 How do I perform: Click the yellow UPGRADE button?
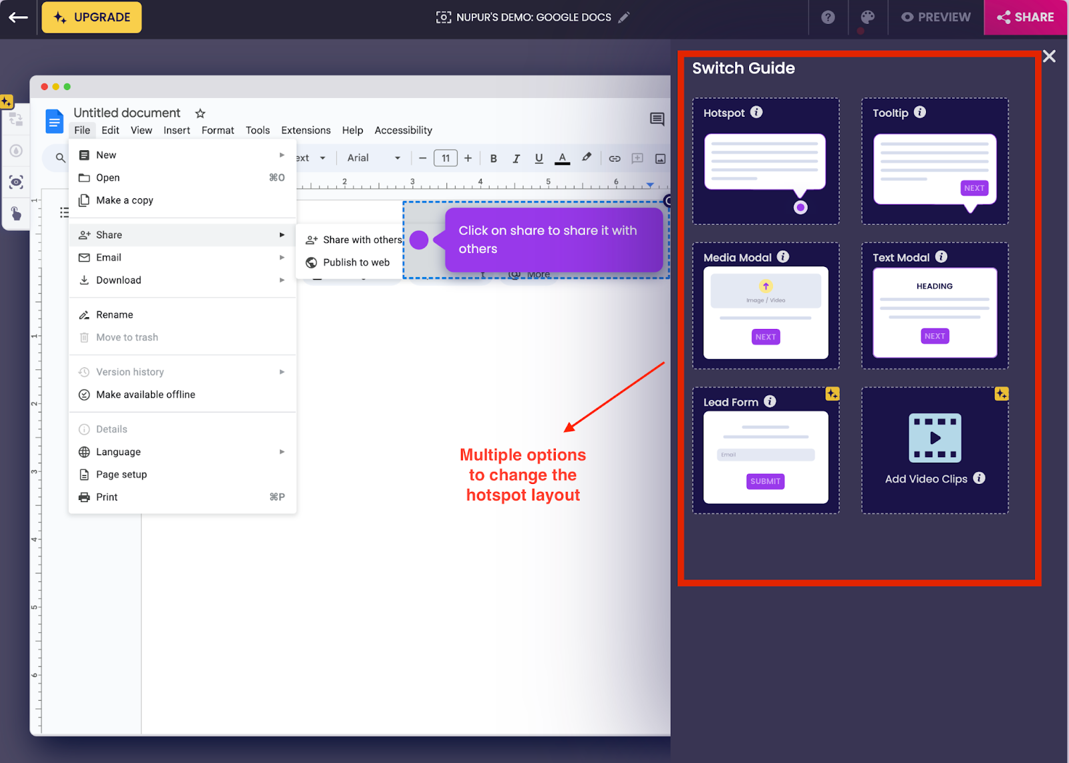pos(92,17)
